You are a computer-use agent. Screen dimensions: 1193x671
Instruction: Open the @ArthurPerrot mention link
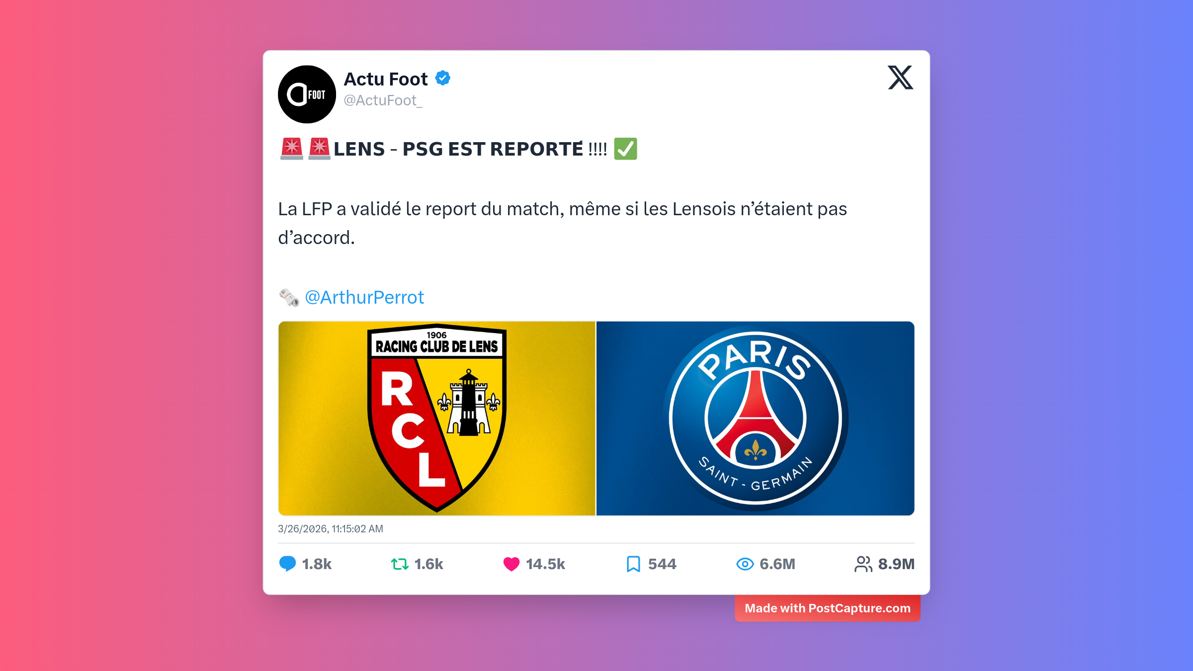coord(364,297)
